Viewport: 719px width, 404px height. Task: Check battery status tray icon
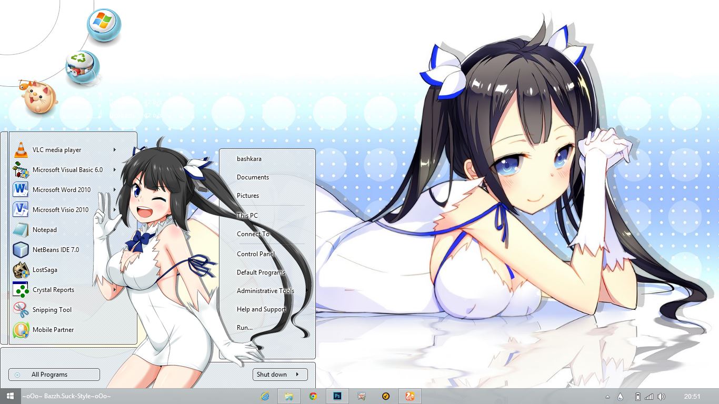(638, 397)
